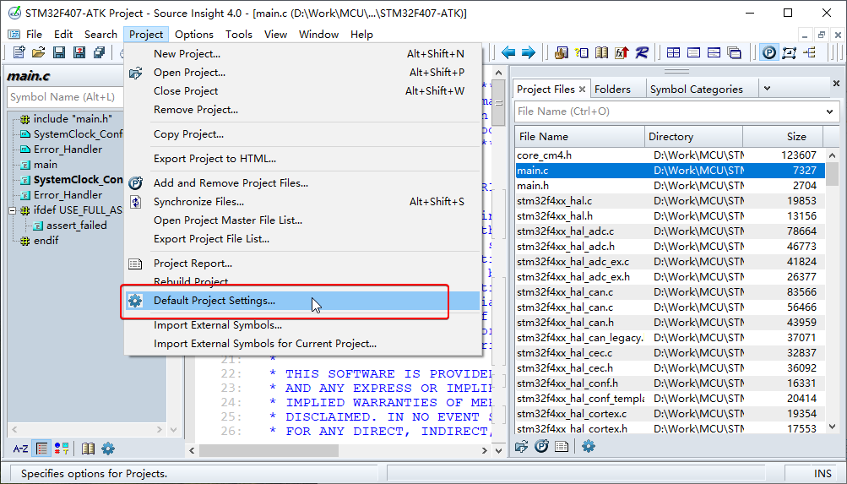Image resolution: width=847 pixels, height=484 pixels.
Task: Choose Export Project to HTML...
Action: point(302,159)
